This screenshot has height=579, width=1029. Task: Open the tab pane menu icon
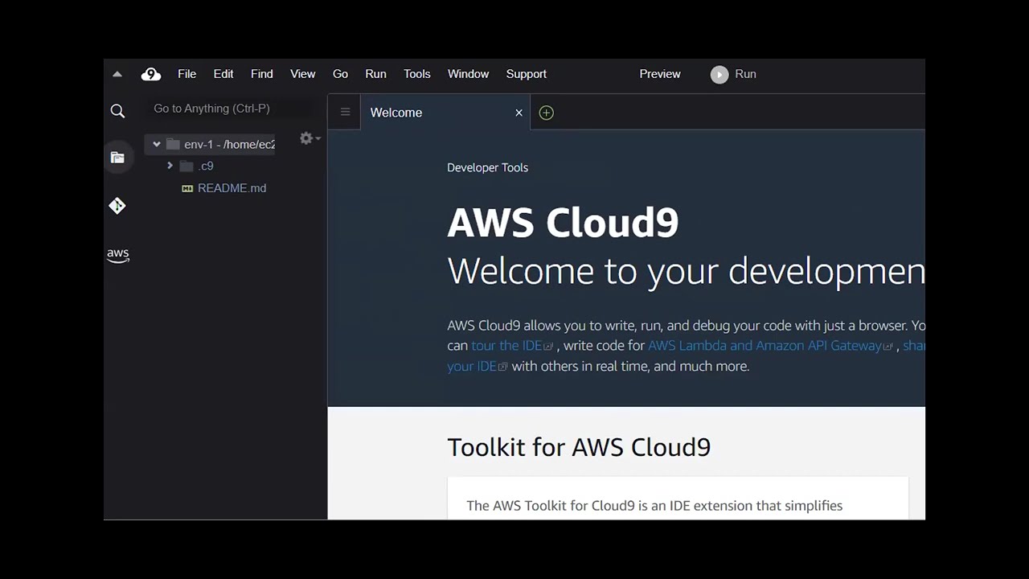click(x=345, y=113)
